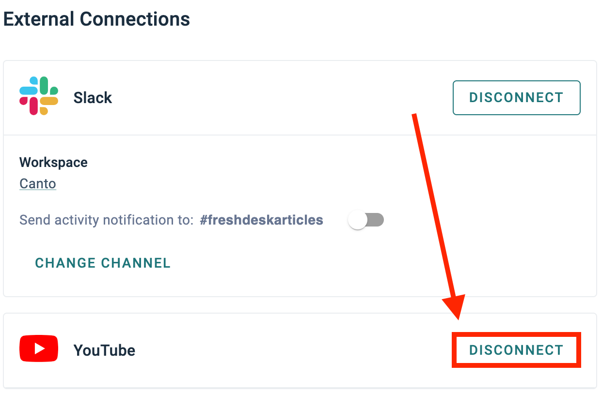Click the white knob of notification toggle
602x393 pixels.
[x=358, y=221]
